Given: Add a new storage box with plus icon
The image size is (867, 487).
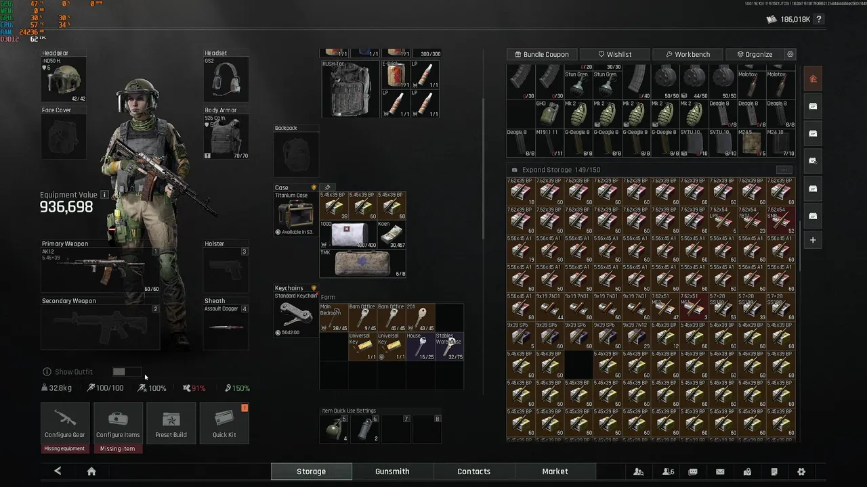Looking at the screenshot, I should [813, 240].
